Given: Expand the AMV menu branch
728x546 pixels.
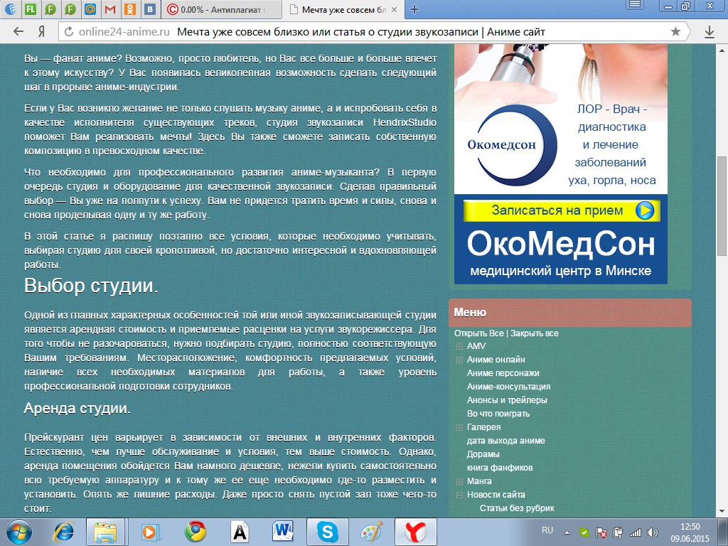Looking at the screenshot, I should [459, 346].
